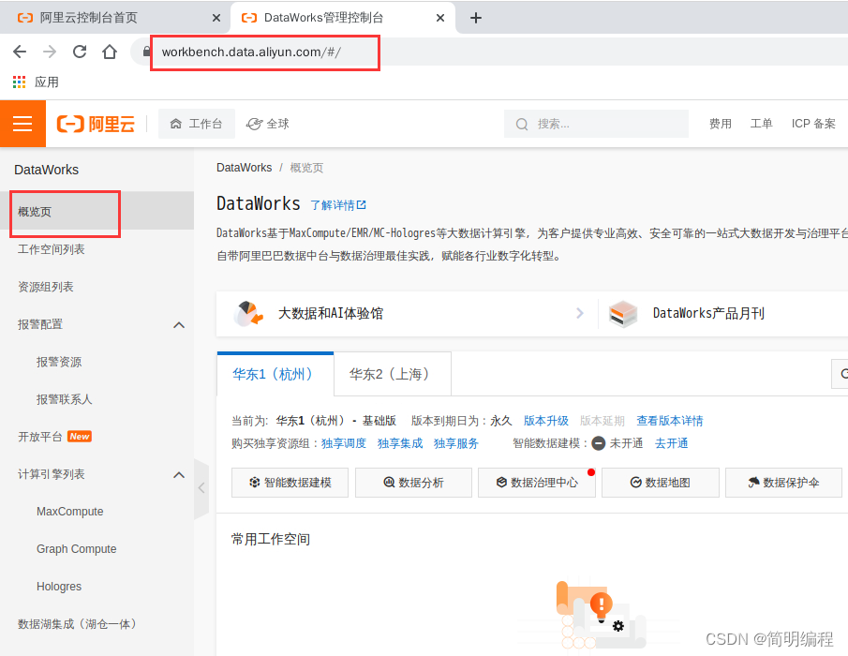Screen dimensions: 848x656
Task: Collapse the 报警配置 section
Action: (179, 324)
